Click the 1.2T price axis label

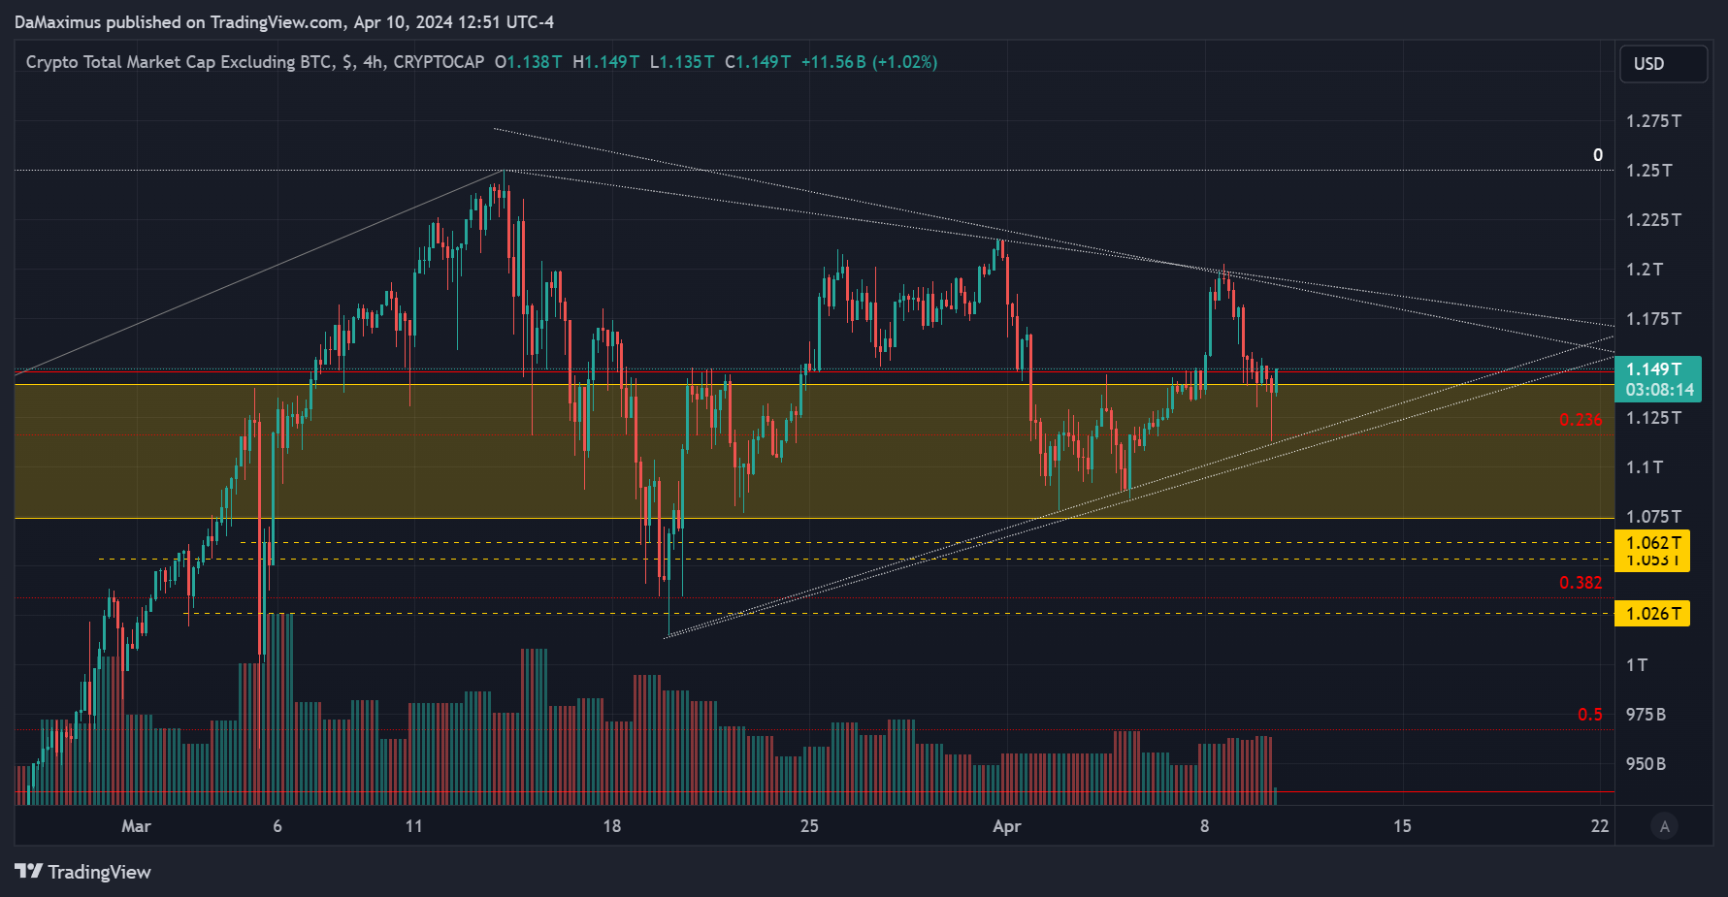click(x=1645, y=270)
